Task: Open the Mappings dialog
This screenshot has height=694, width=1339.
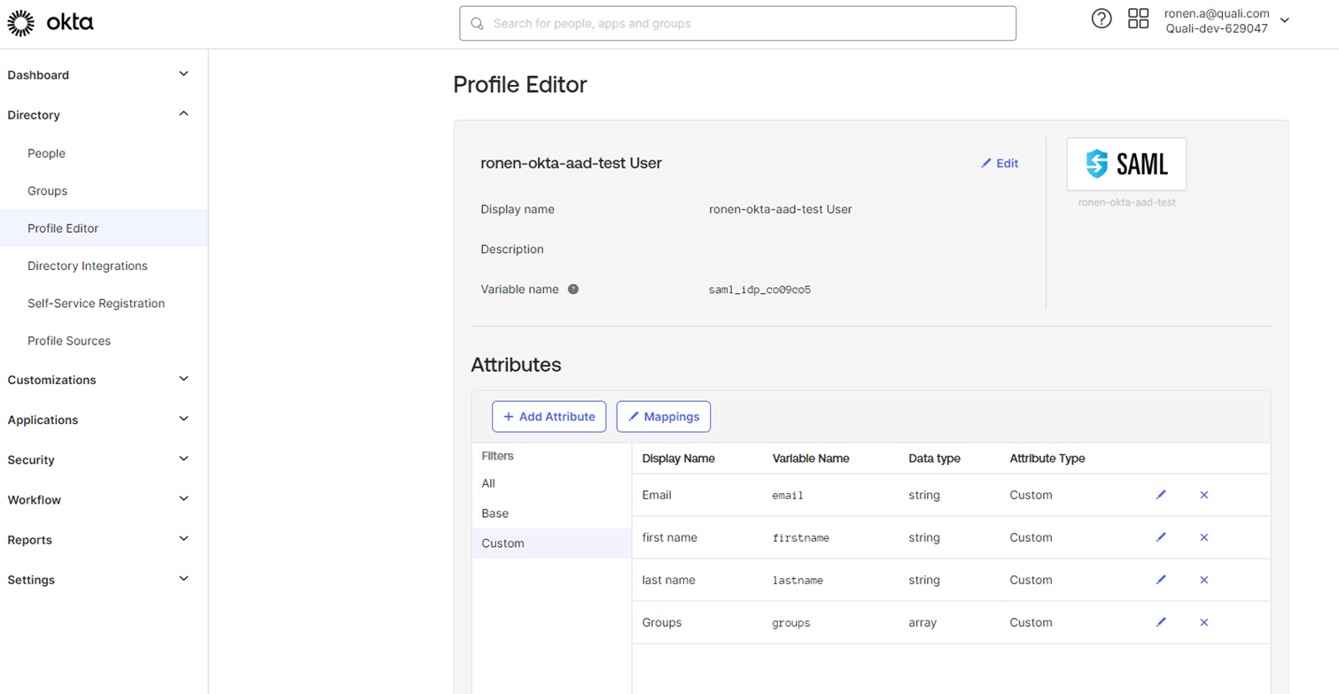Action: pyautogui.click(x=663, y=416)
